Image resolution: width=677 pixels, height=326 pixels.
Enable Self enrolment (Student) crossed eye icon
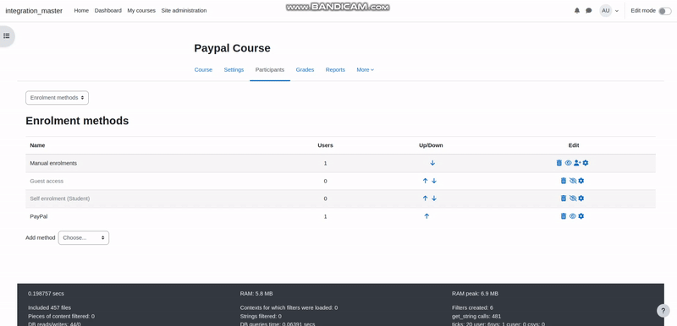point(573,198)
